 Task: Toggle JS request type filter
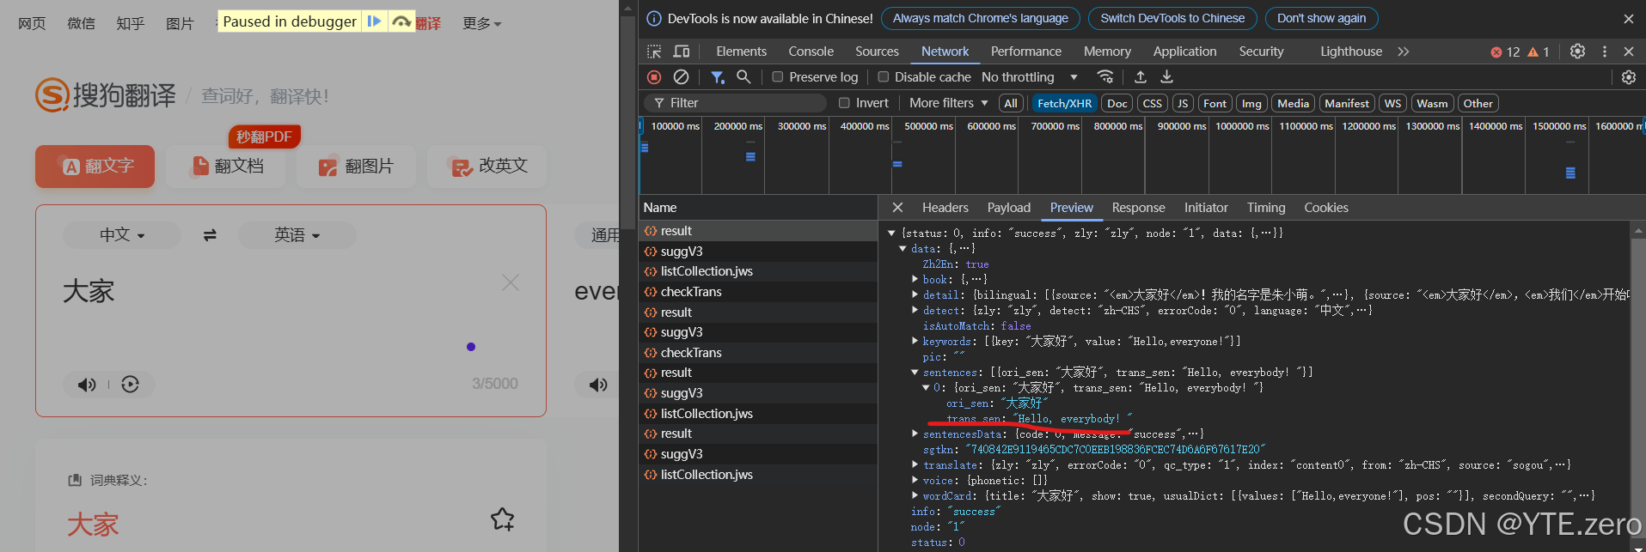[1183, 103]
